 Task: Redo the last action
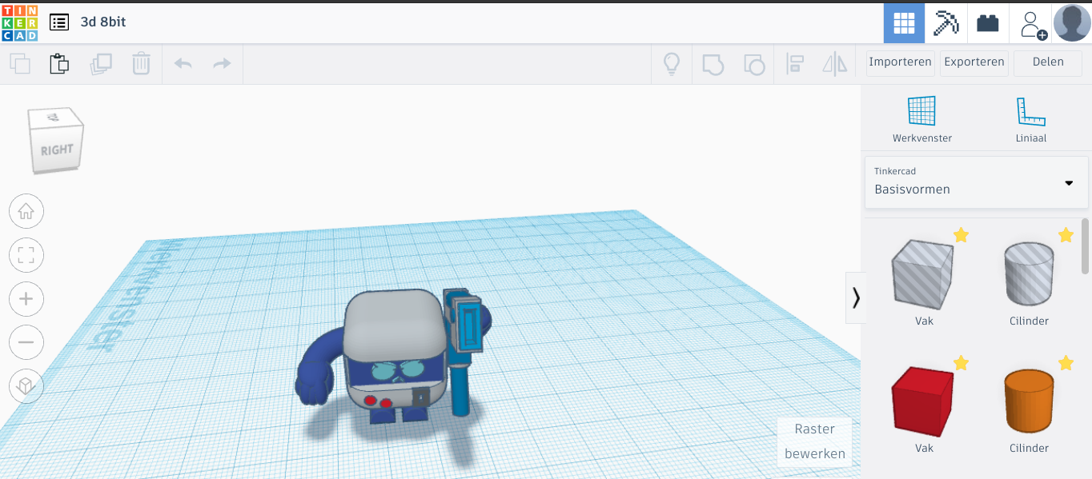222,64
